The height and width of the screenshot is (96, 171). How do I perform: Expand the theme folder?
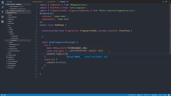click(x=11, y=42)
